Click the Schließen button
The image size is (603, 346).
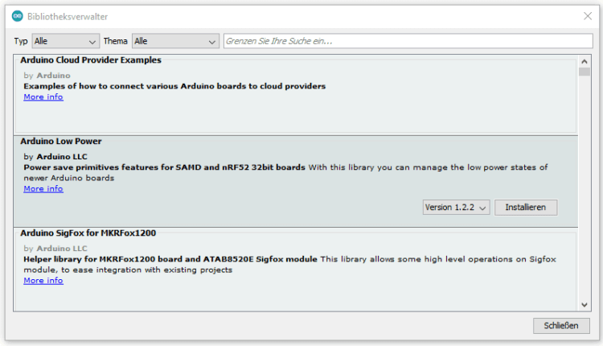pos(561,326)
